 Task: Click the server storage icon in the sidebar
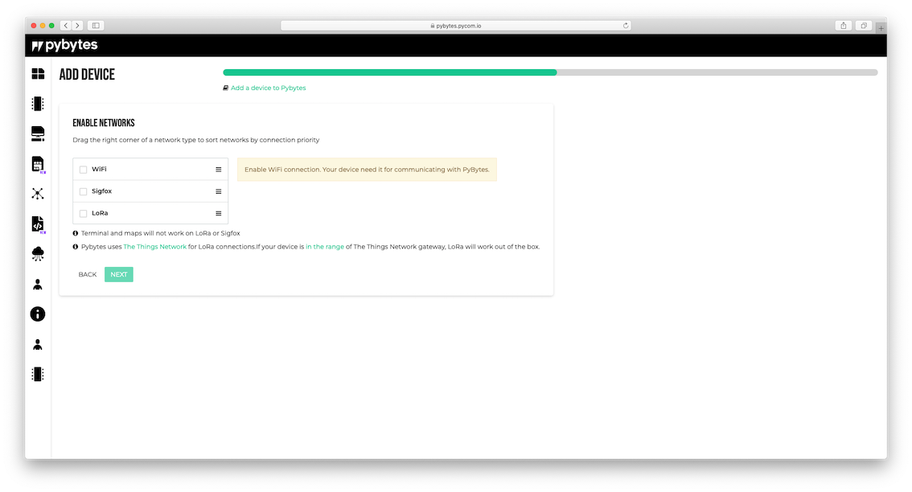[x=38, y=133]
